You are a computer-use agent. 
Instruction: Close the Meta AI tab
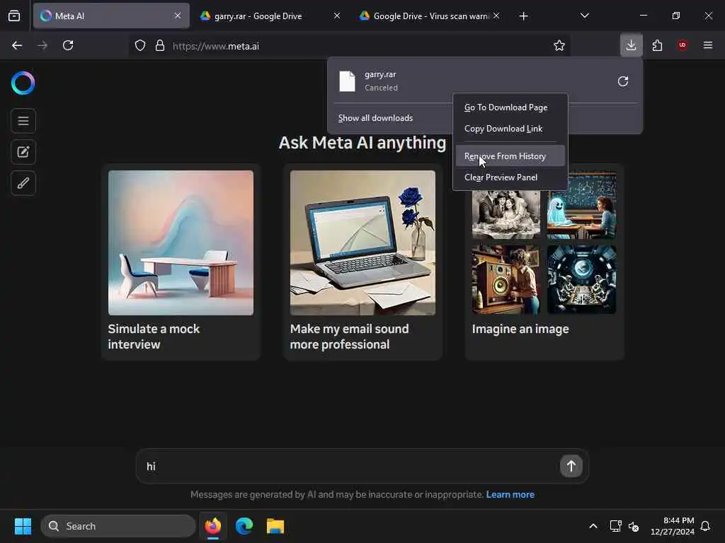[178, 16]
